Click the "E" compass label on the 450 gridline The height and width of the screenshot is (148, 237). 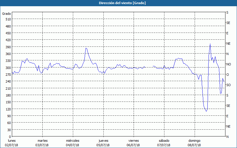point(227,33)
